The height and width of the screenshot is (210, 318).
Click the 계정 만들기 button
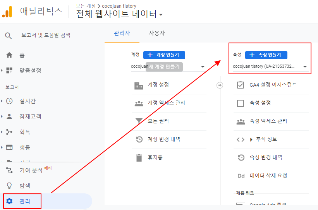(x=164, y=55)
